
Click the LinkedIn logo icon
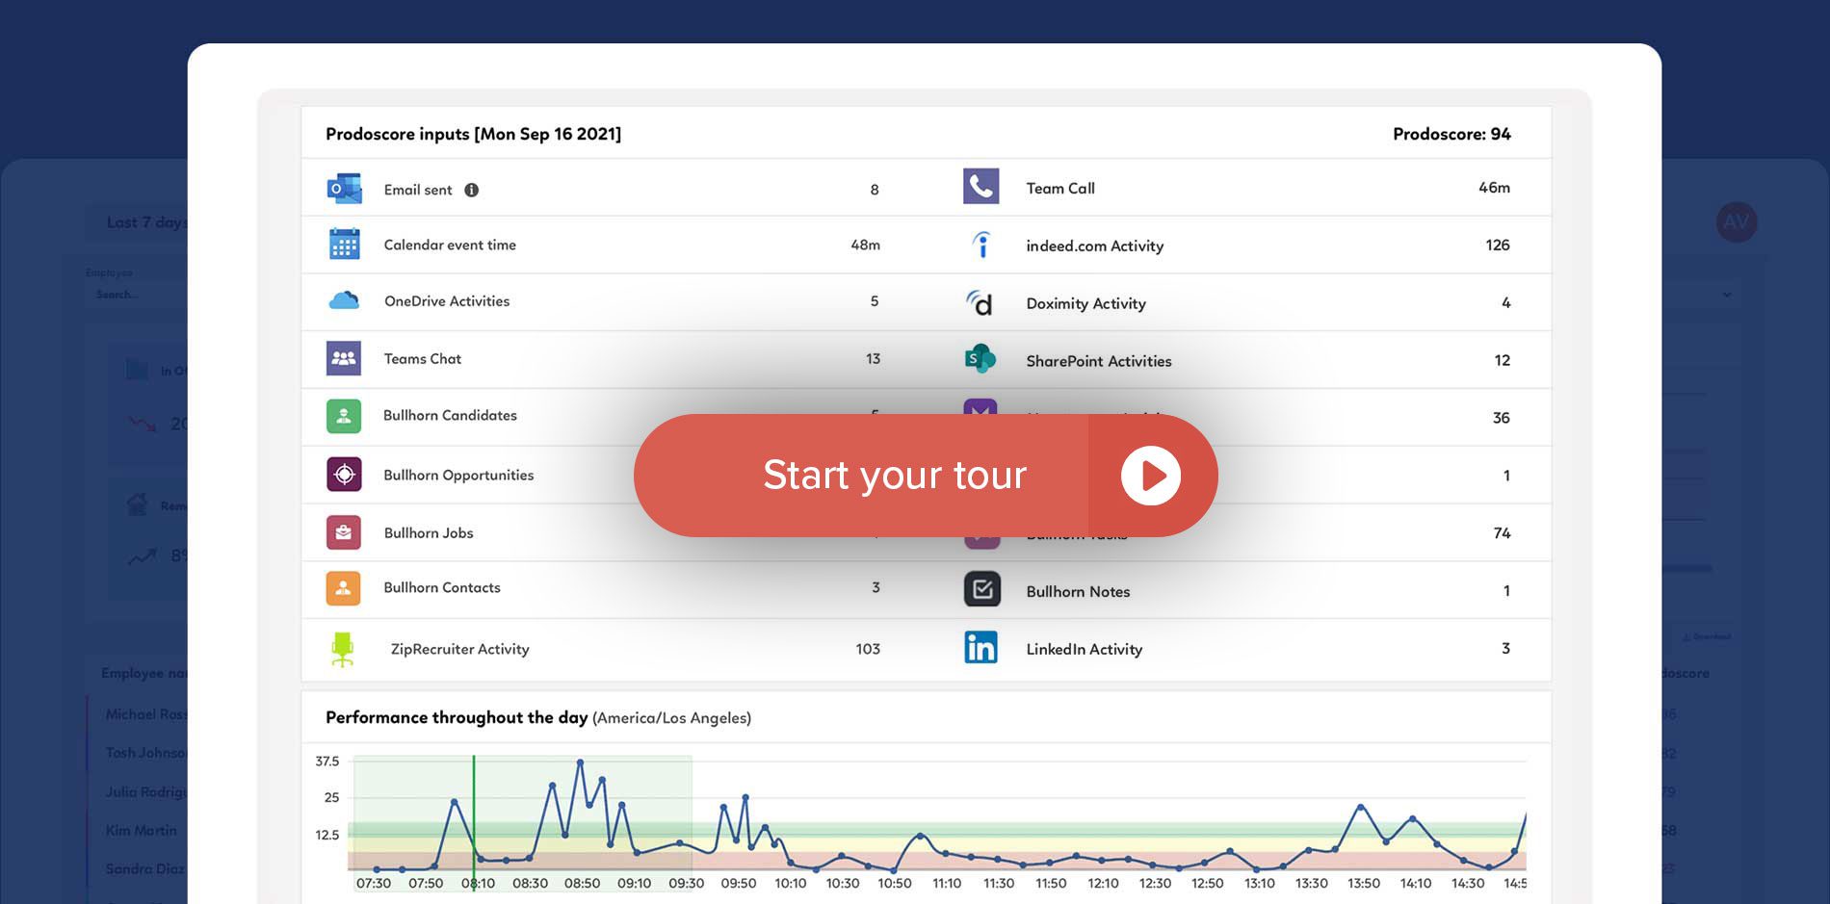tap(981, 648)
